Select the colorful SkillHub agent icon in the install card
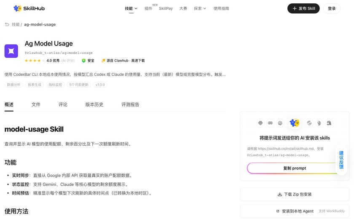 click(295, 123)
